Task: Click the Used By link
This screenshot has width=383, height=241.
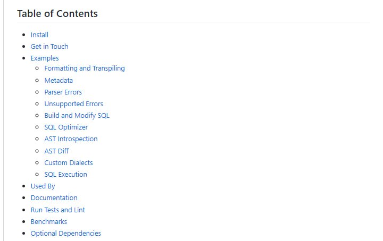Action: tap(43, 186)
